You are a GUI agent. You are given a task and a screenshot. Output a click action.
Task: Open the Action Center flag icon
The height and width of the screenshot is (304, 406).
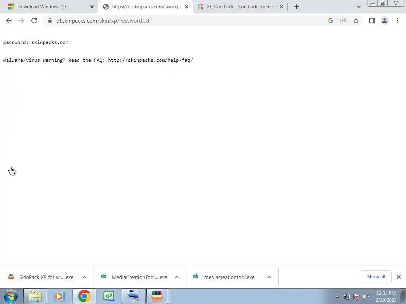(356, 296)
